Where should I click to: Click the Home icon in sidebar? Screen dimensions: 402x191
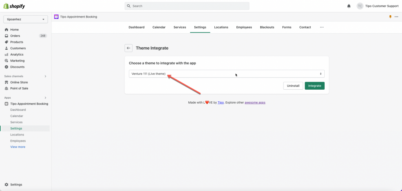pyautogui.click(x=6, y=30)
